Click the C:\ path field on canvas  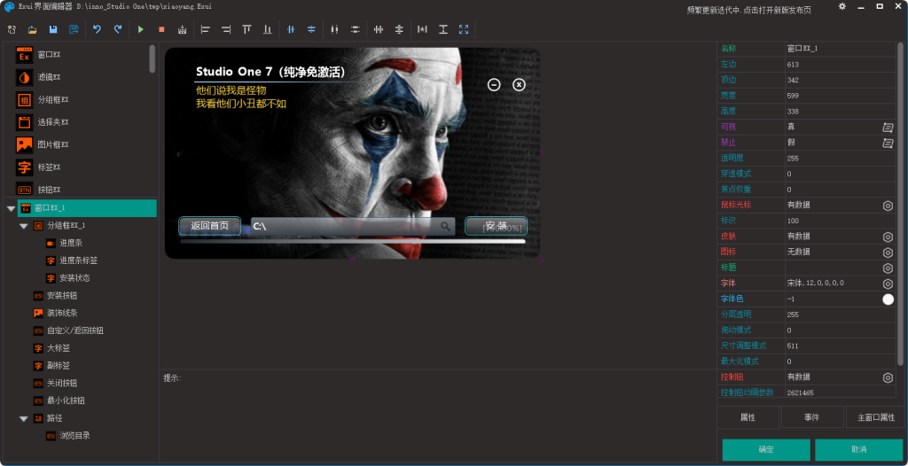[353, 226]
